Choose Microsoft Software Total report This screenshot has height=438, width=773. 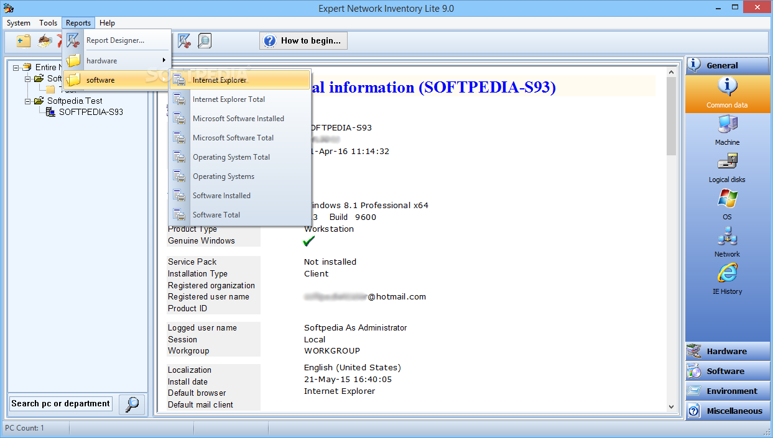point(240,138)
